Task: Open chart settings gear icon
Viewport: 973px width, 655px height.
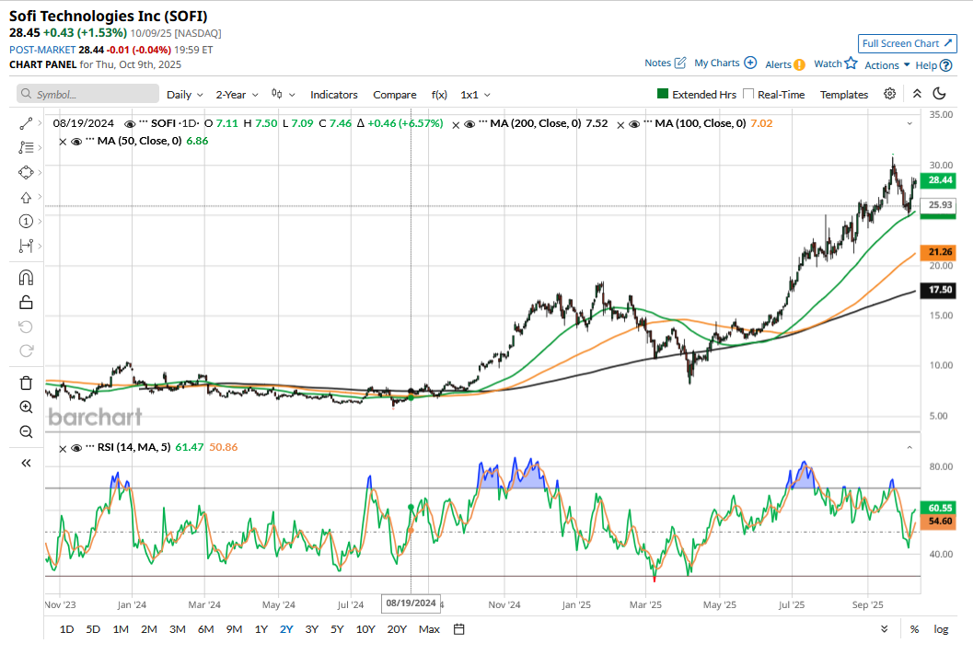Action: click(x=889, y=94)
